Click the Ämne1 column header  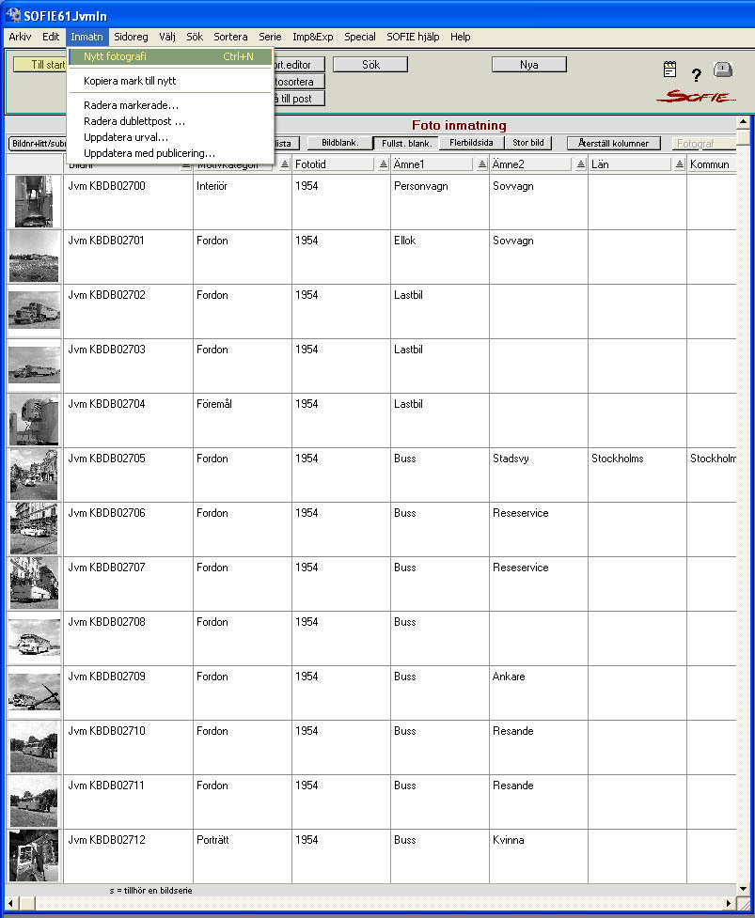tap(432, 164)
